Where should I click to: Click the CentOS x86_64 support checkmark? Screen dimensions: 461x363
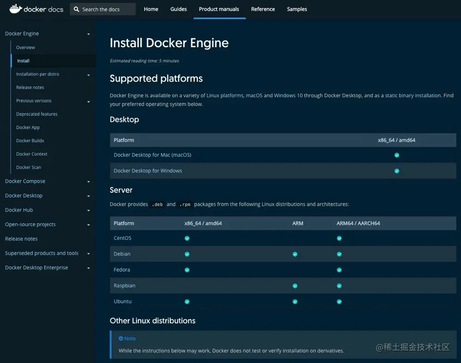[x=187, y=238]
